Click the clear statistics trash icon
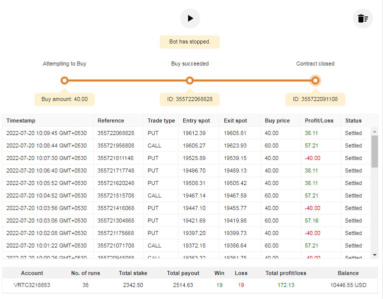Image resolution: width=383 pixels, height=299 pixels. pyautogui.click(x=363, y=19)
